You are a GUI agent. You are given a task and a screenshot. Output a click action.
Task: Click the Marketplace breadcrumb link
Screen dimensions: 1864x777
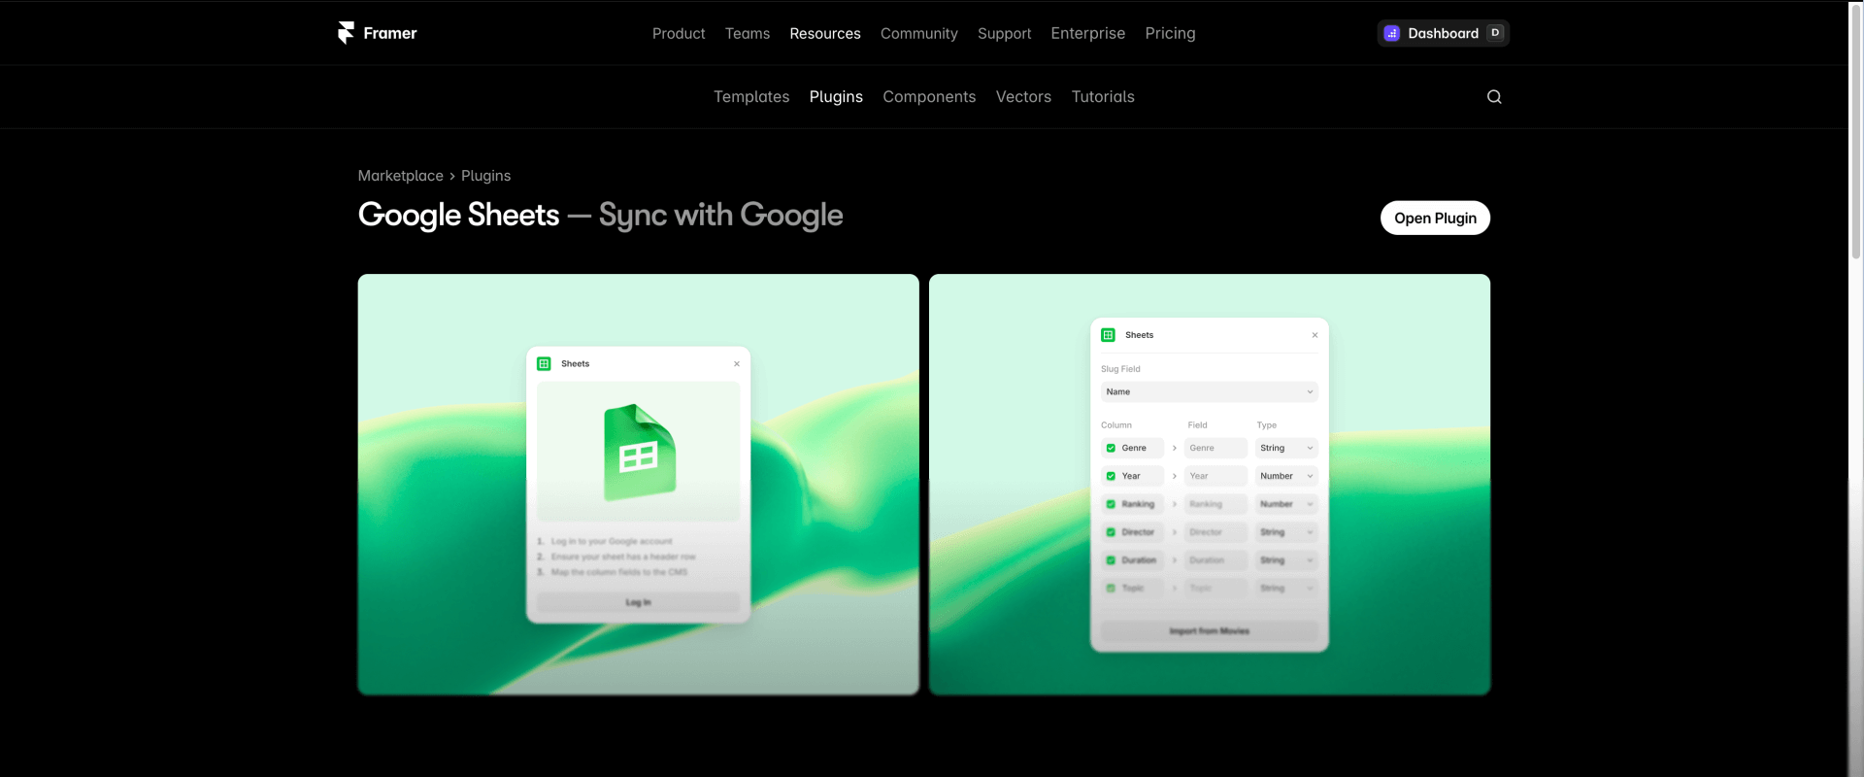coord(400,176)
